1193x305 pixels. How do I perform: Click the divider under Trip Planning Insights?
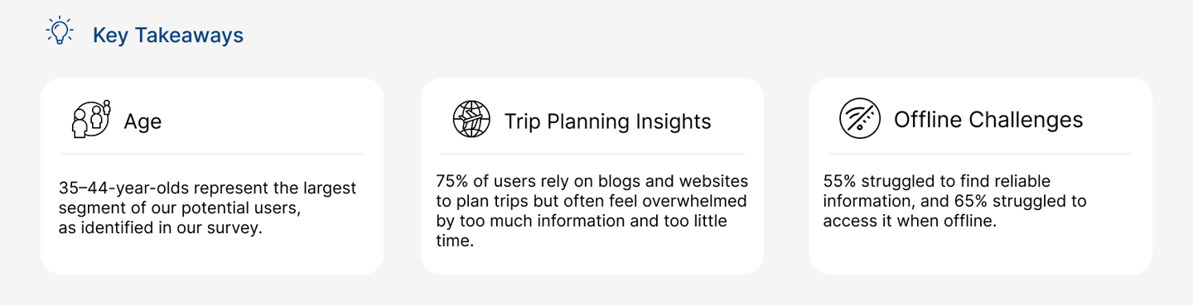click(x=592, y=154)
